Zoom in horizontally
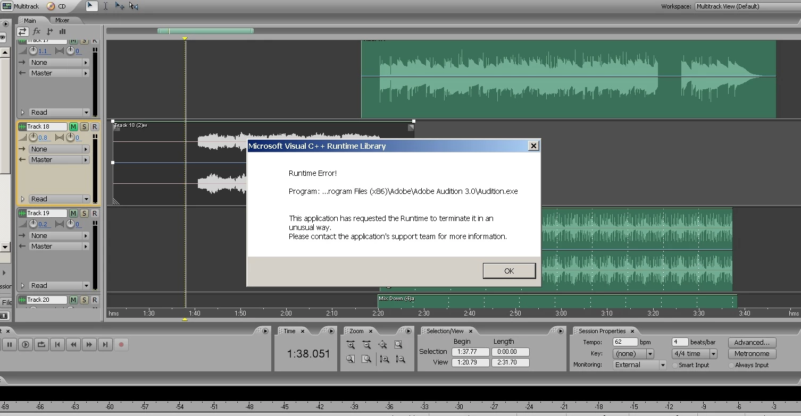This screenshot has height=416, width=801. (351, 345)
